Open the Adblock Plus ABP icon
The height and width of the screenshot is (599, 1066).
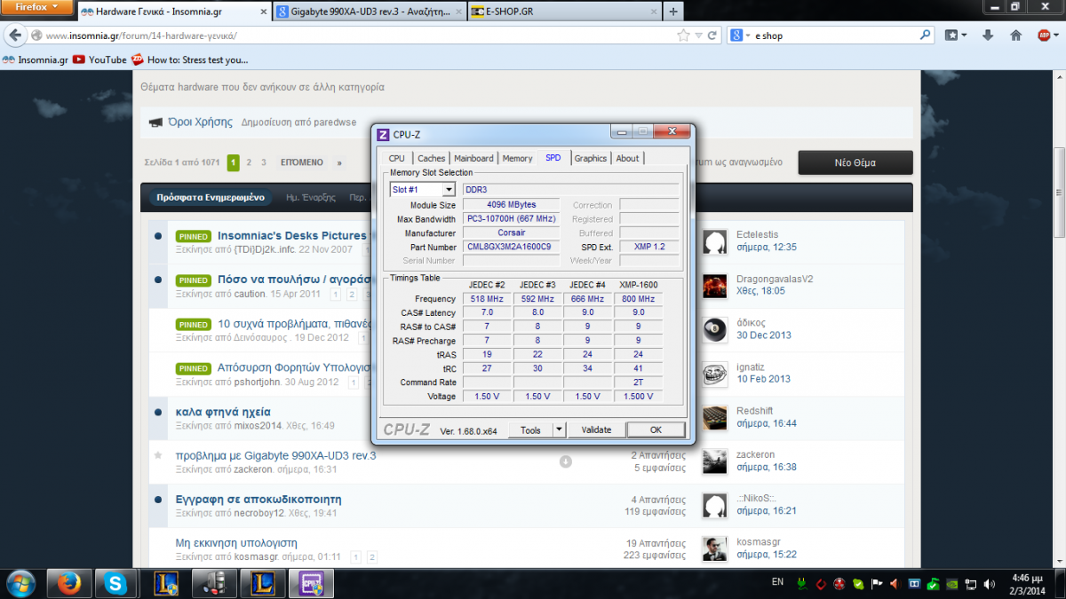pyautogui.click(x=1045, y=35)
